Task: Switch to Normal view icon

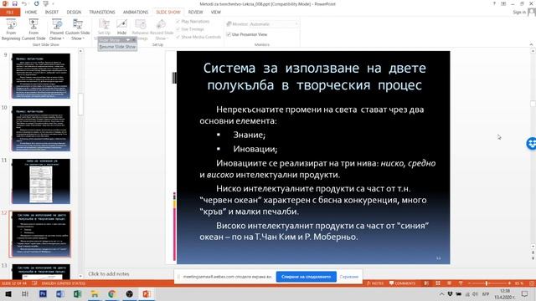Action: (426, 283)
